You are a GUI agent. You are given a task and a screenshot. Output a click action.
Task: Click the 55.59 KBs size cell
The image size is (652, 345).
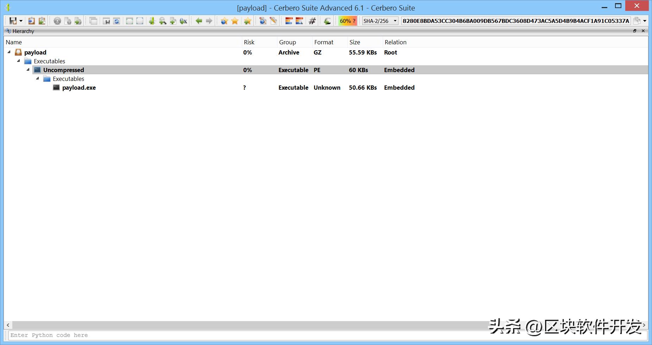point(363,52)
